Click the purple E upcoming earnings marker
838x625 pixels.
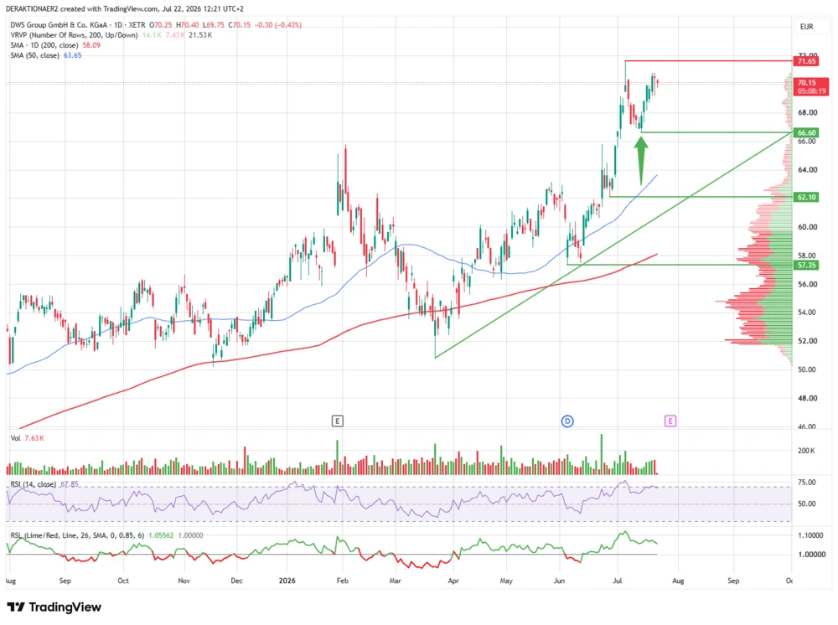pos(670,421)
